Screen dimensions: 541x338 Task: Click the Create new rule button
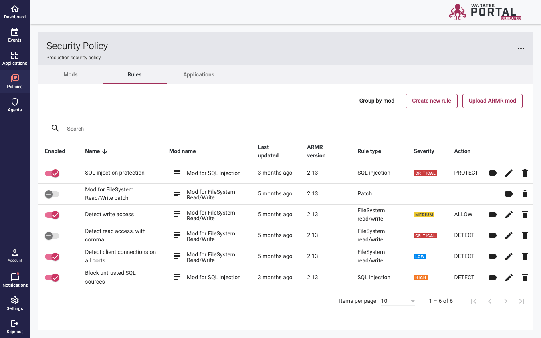coord(432,101)
